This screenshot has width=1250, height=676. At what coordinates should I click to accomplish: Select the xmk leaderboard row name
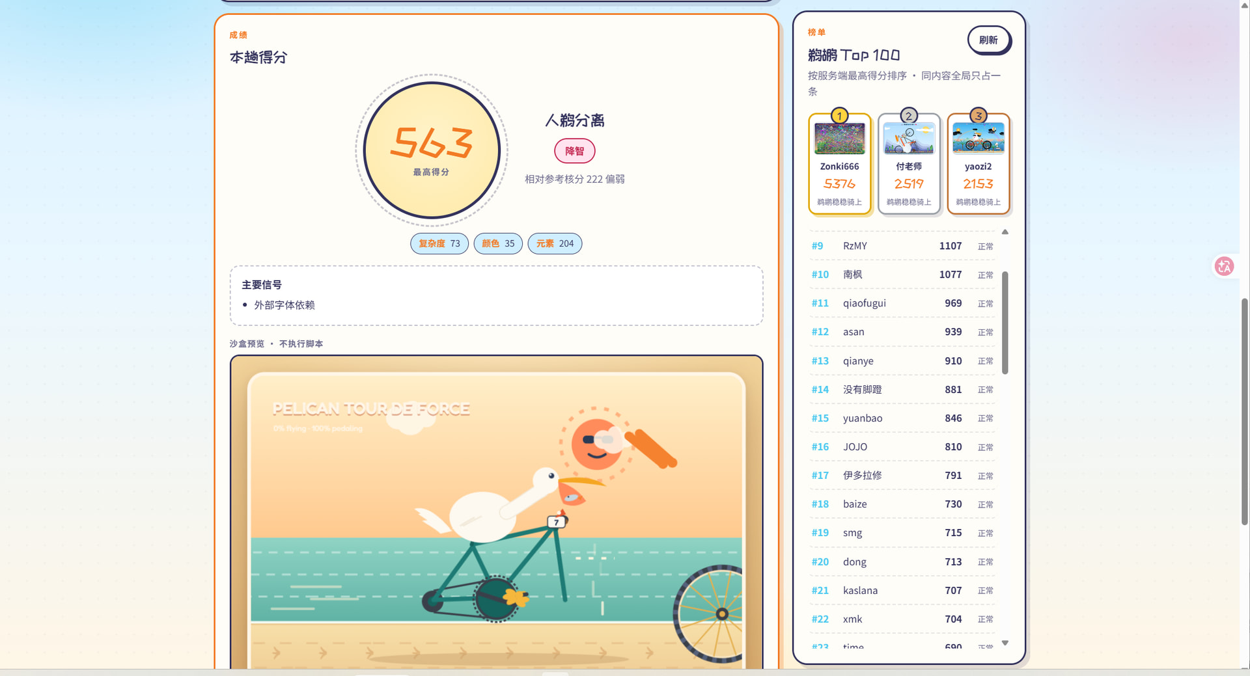coord(852,619)
